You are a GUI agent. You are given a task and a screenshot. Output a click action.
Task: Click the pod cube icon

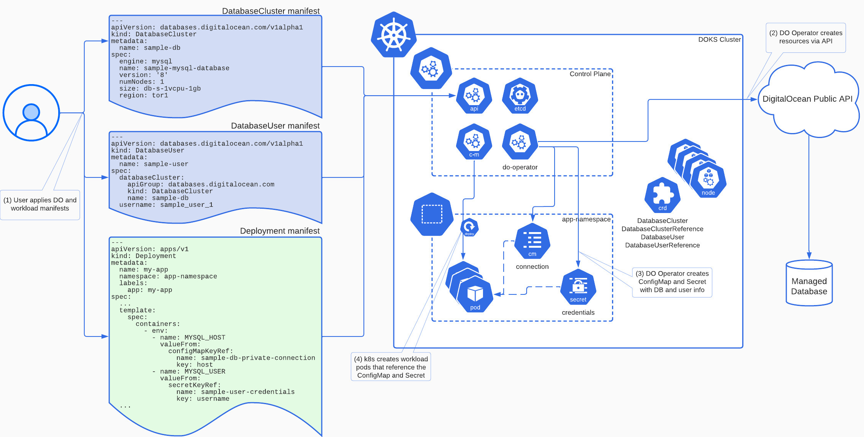475,294
